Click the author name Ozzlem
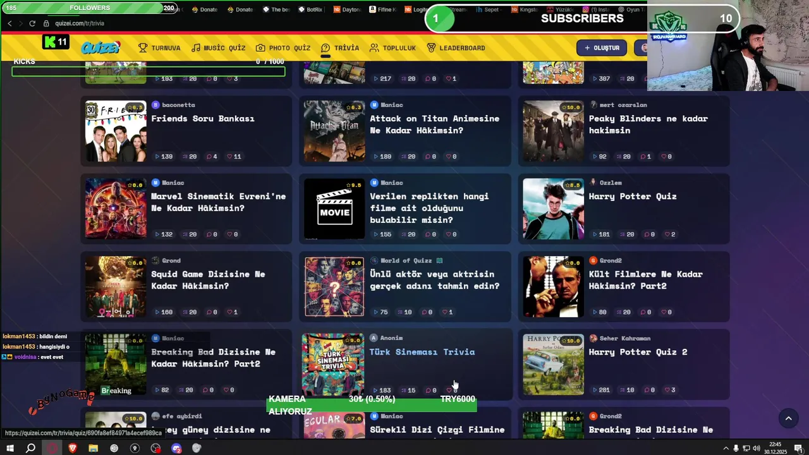The image size is (809, 455). [611, 183]
